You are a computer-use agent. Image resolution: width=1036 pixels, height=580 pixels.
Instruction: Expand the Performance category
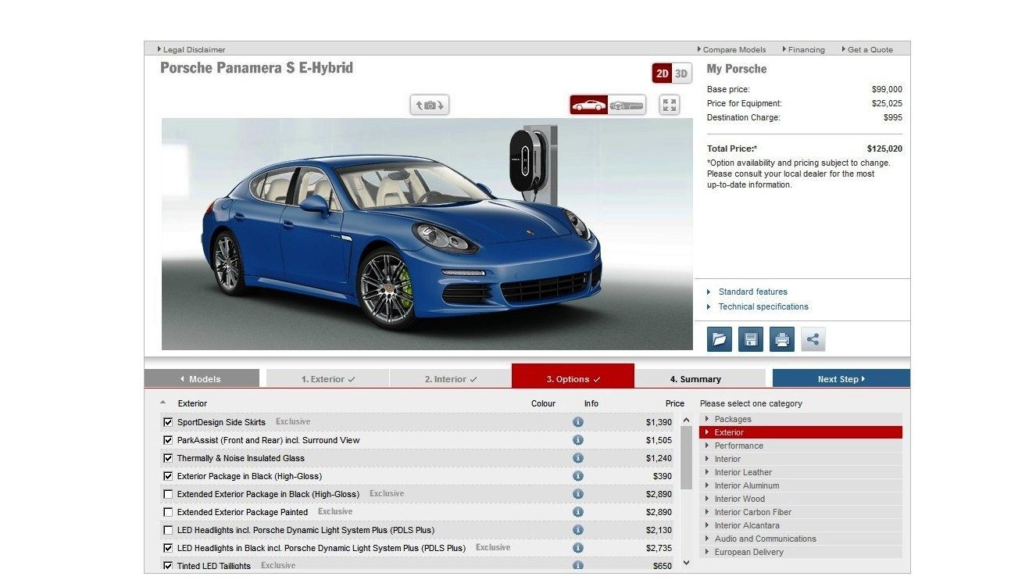point(801,446)
